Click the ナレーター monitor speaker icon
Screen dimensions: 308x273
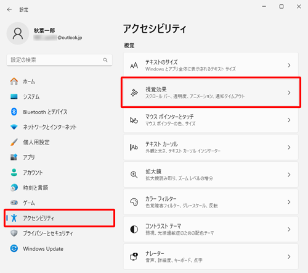(x=134, y=256)
